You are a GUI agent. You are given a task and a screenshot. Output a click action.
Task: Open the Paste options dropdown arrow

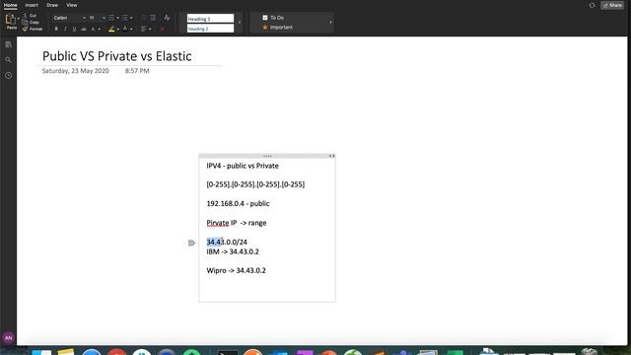click(x=18, y=19)
